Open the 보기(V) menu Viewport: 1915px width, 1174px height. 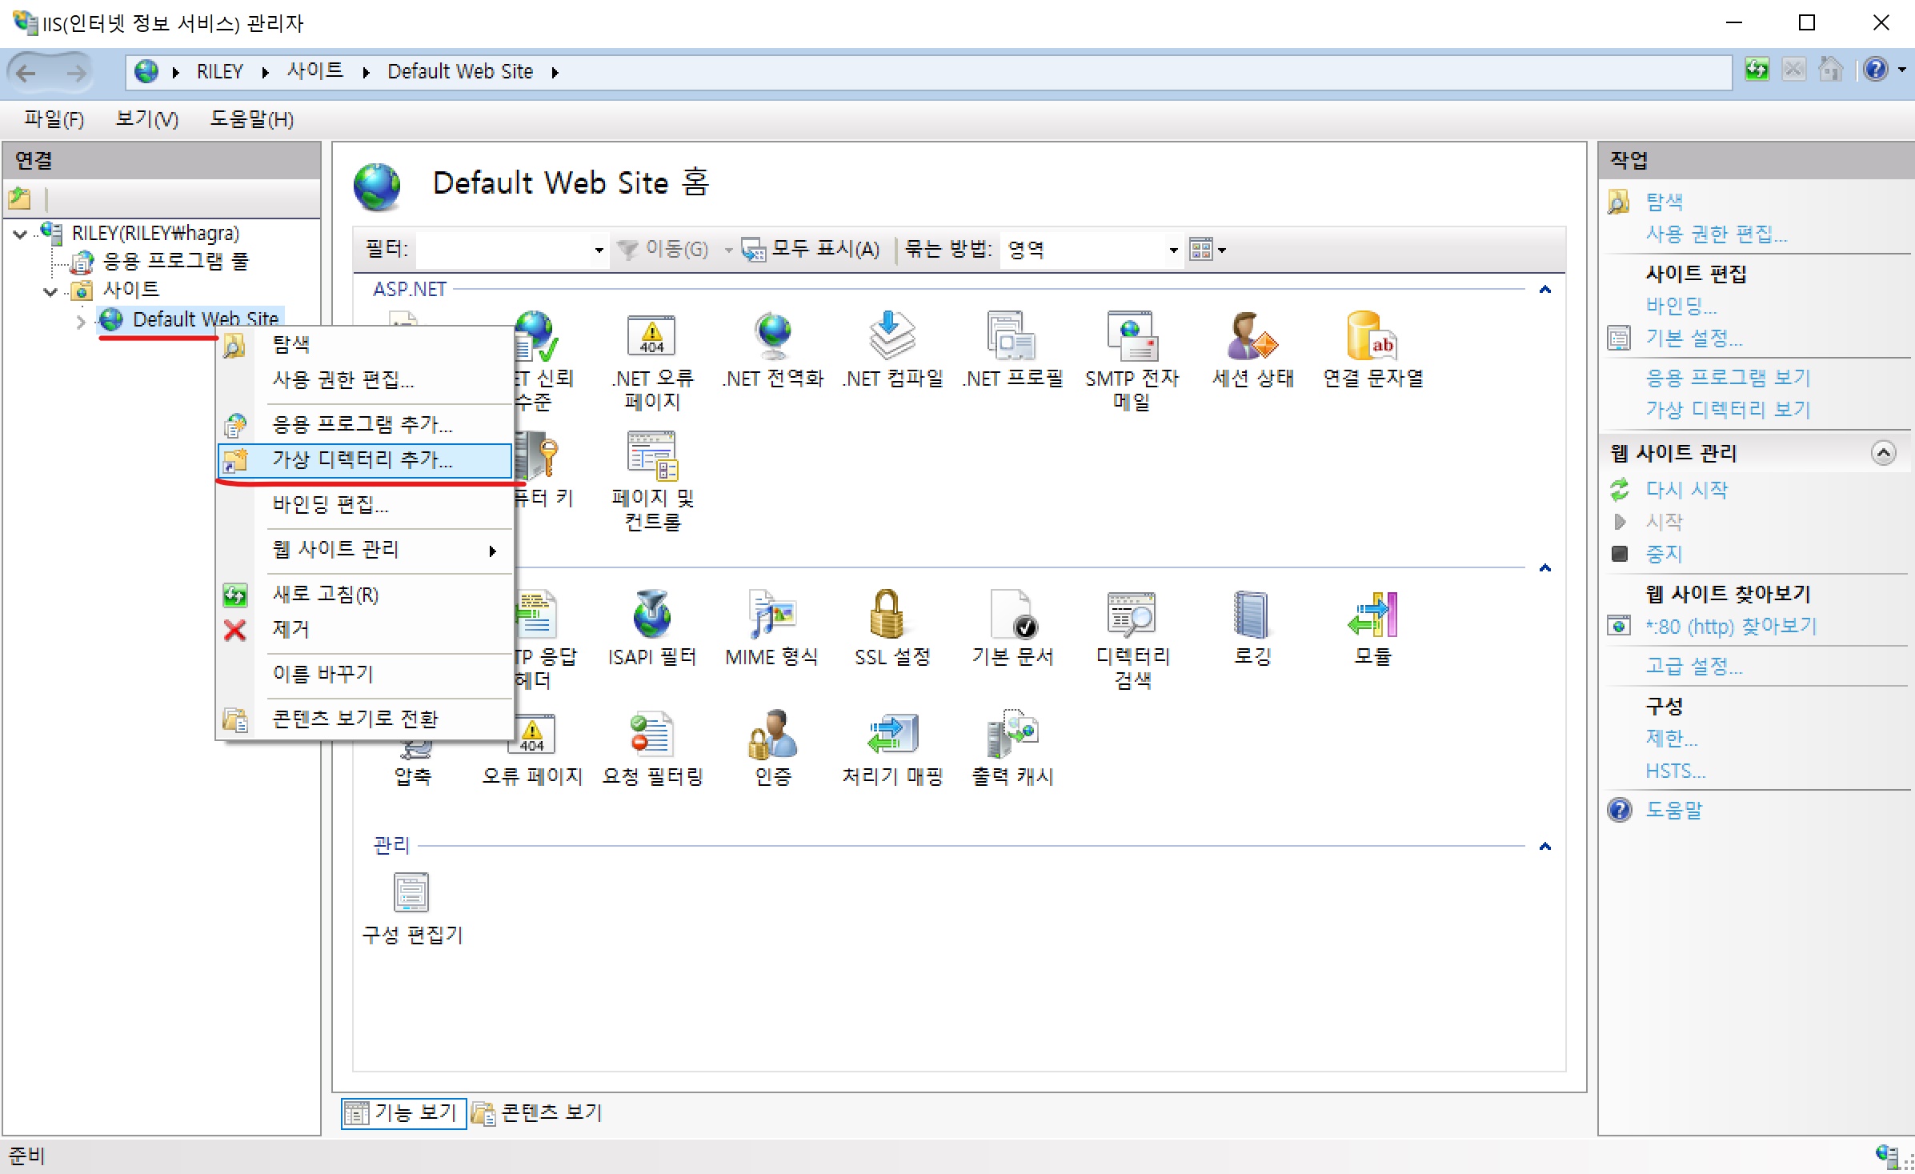coord(147,119)
